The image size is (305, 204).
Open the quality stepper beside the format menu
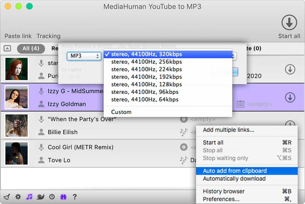[x=234, y=56]
